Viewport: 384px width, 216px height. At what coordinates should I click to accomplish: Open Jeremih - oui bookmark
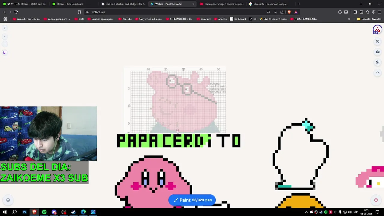(26, 19)
